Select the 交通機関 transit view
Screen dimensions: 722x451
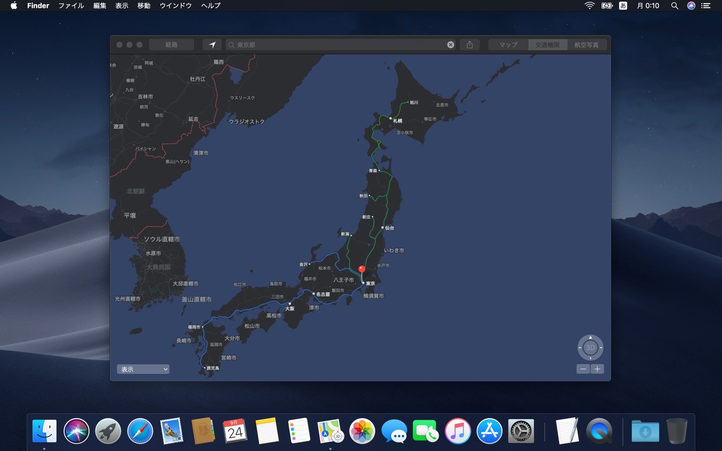tap(547, 45)
